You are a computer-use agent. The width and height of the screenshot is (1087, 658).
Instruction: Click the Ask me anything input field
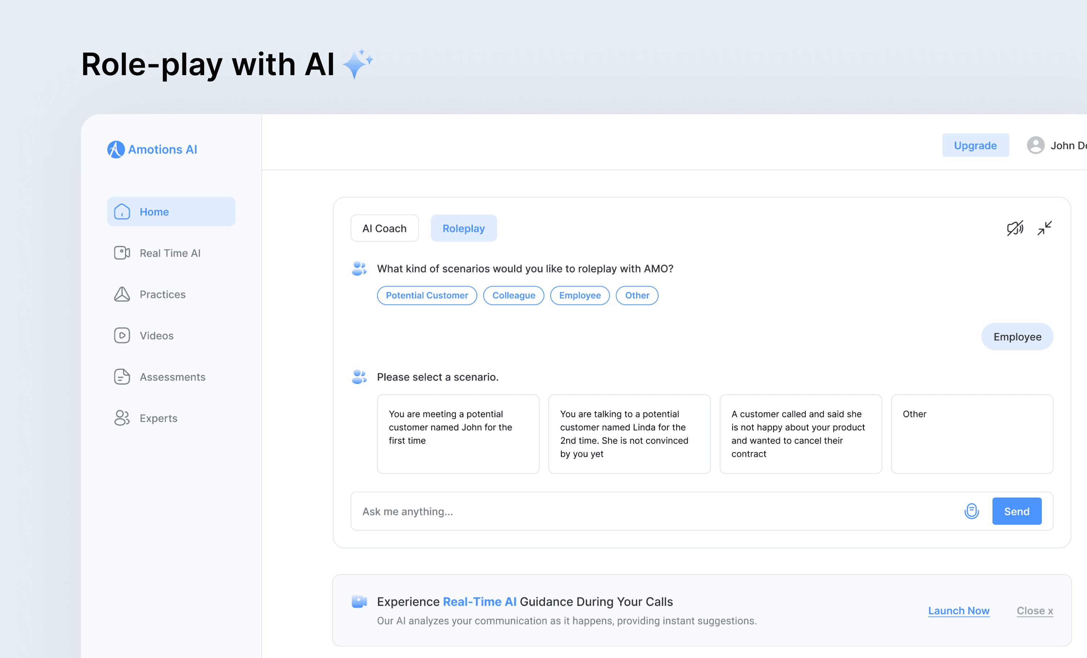[653, 511]
